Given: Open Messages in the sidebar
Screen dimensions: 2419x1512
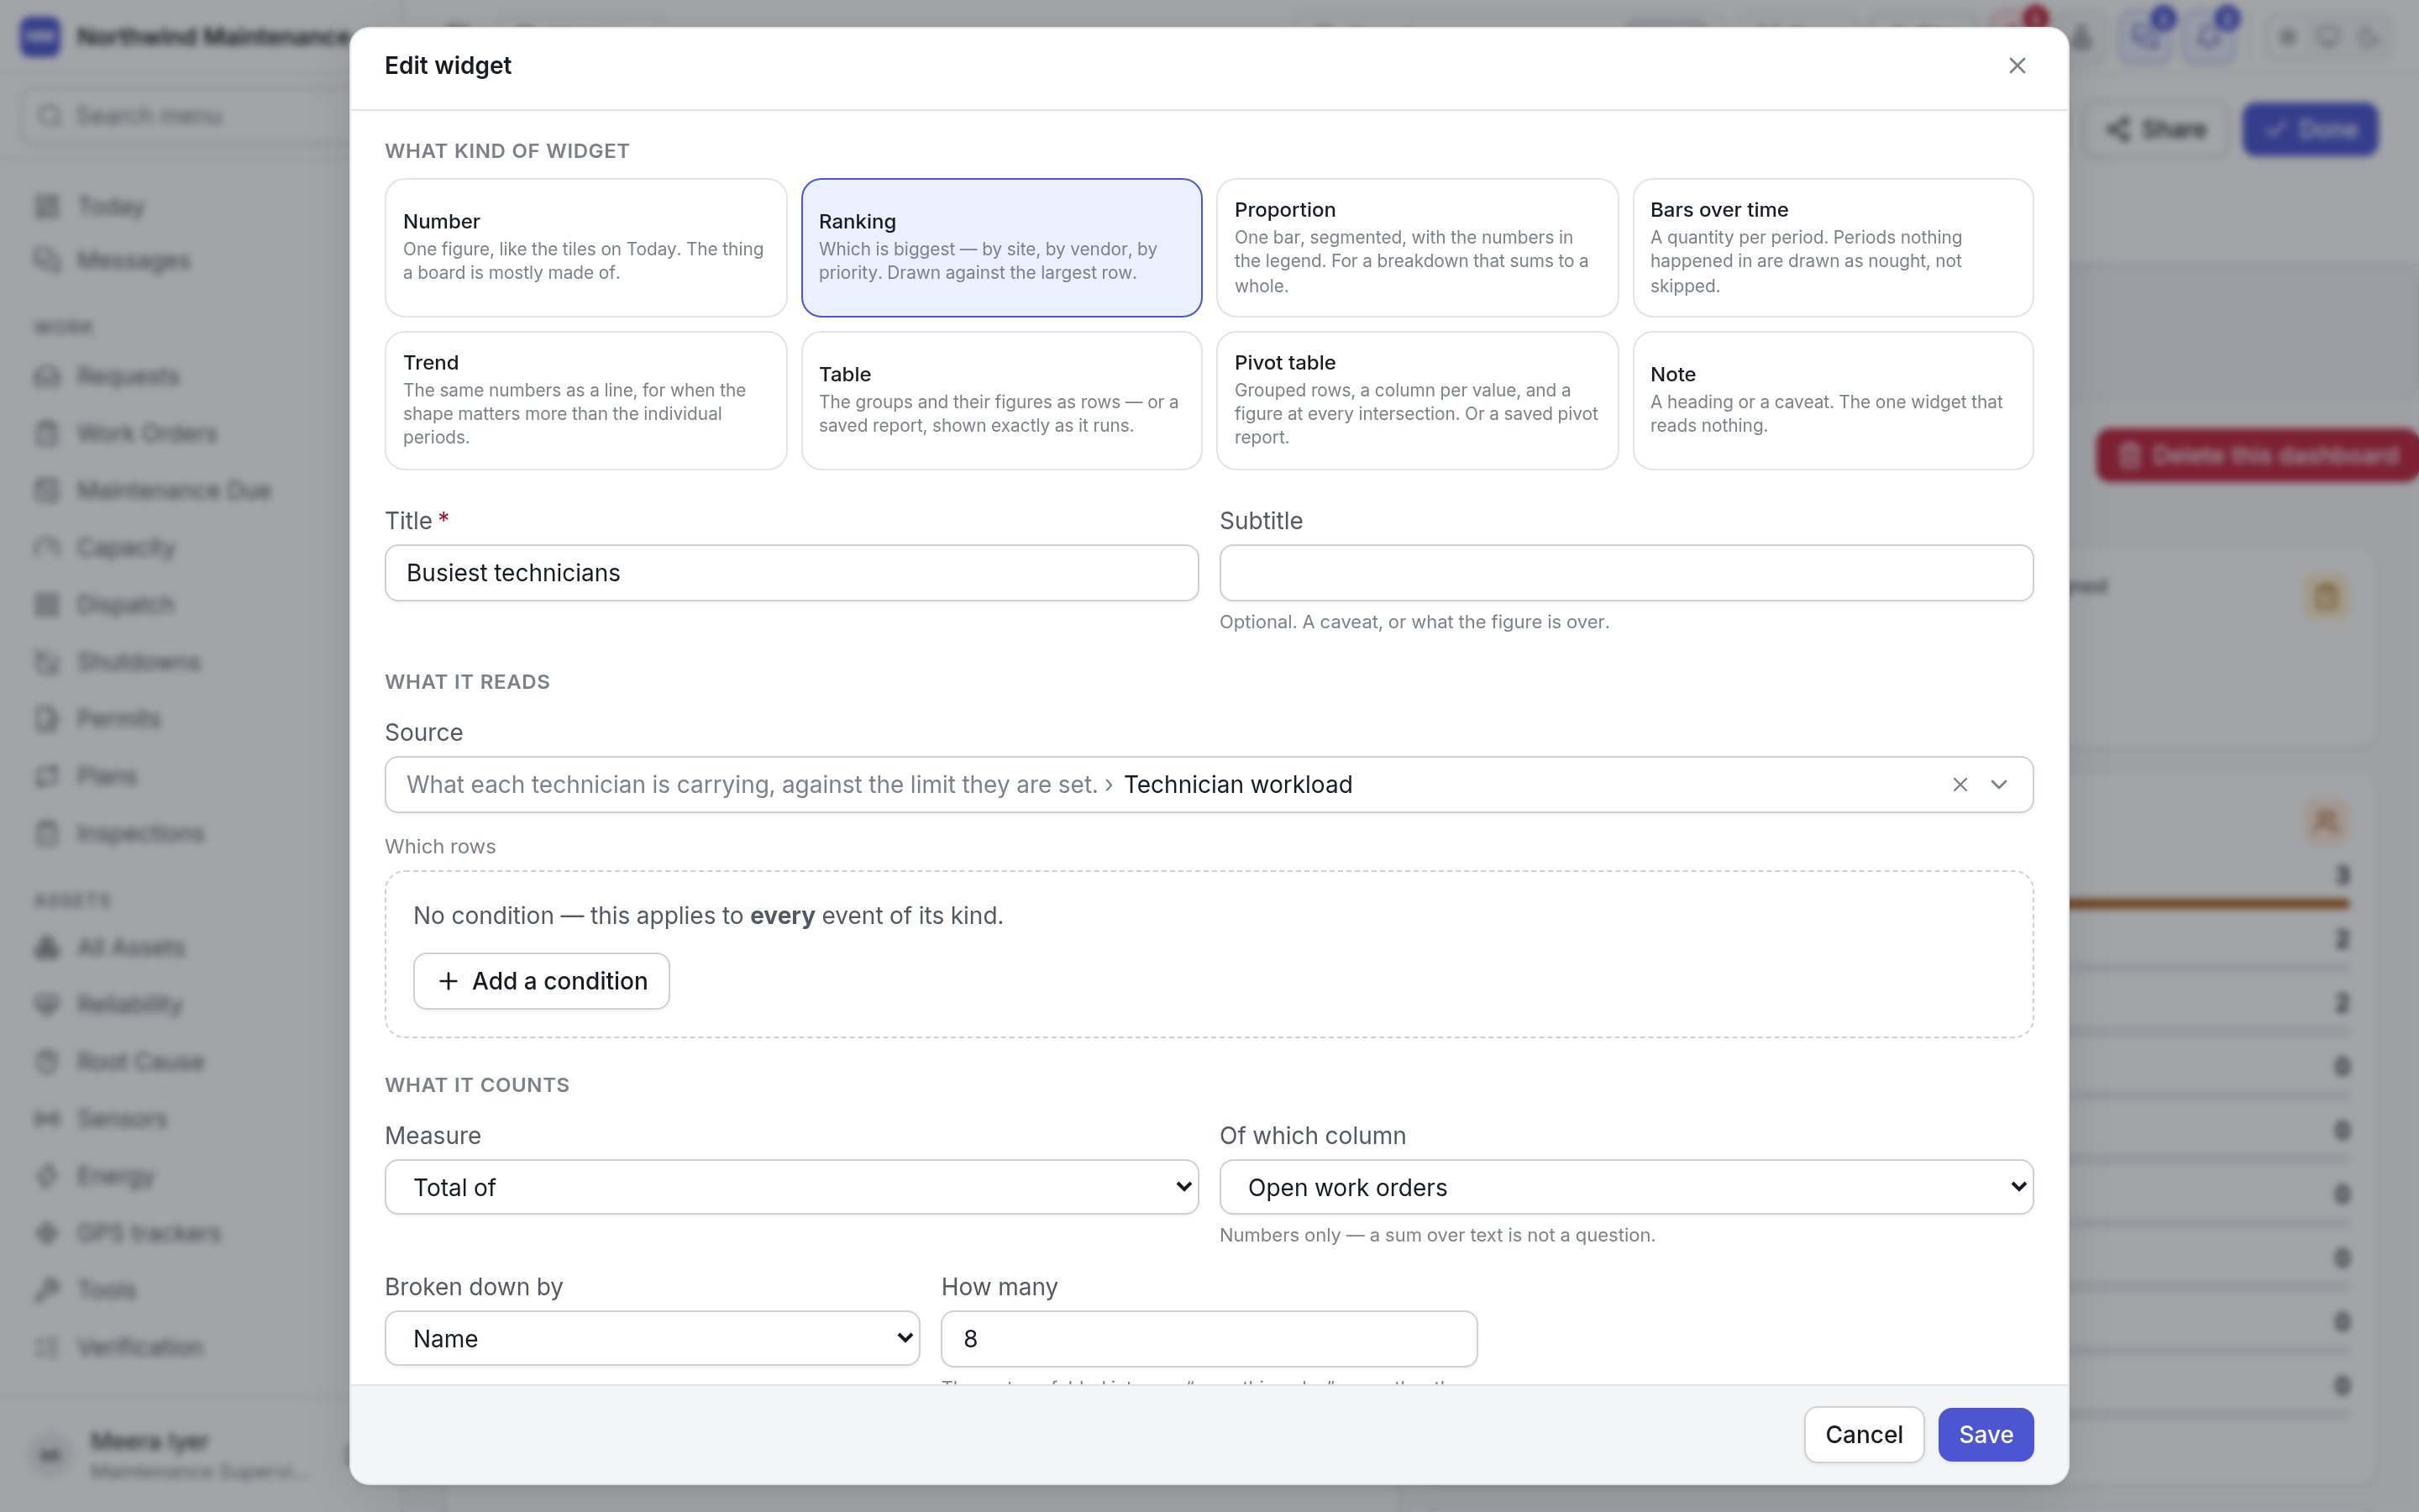Looking at the screenshot, I should click(x=133, y=261).
